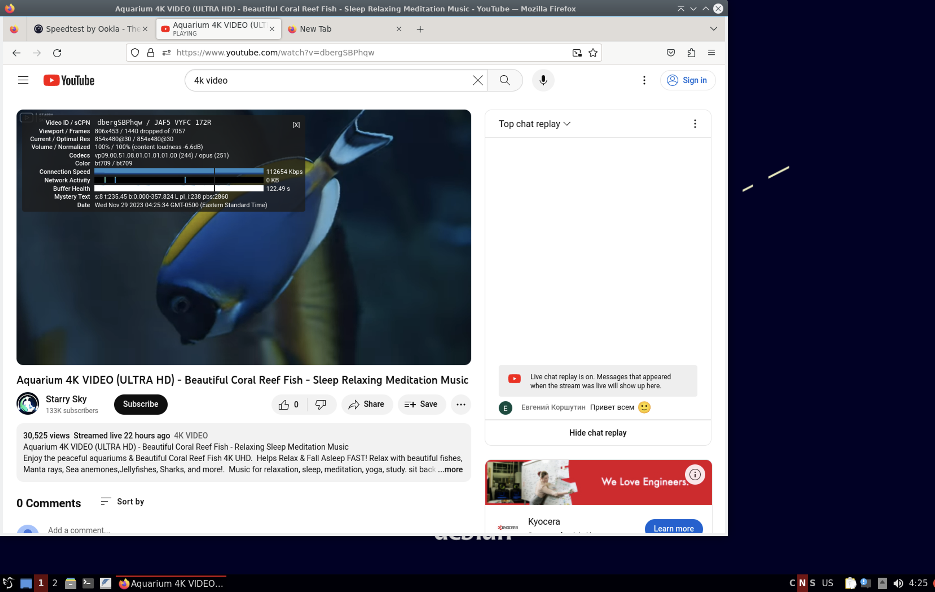Screen dimensions: 935x592
Task: Click the magnifying glass search button
Action: [504, 80]
